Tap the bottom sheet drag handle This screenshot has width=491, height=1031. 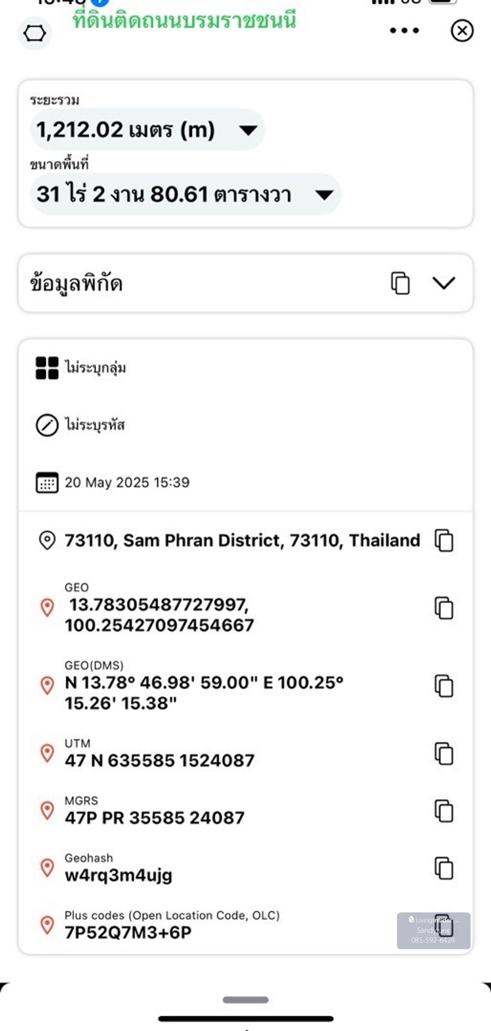pyautogui.click(x=245, y=1000)
